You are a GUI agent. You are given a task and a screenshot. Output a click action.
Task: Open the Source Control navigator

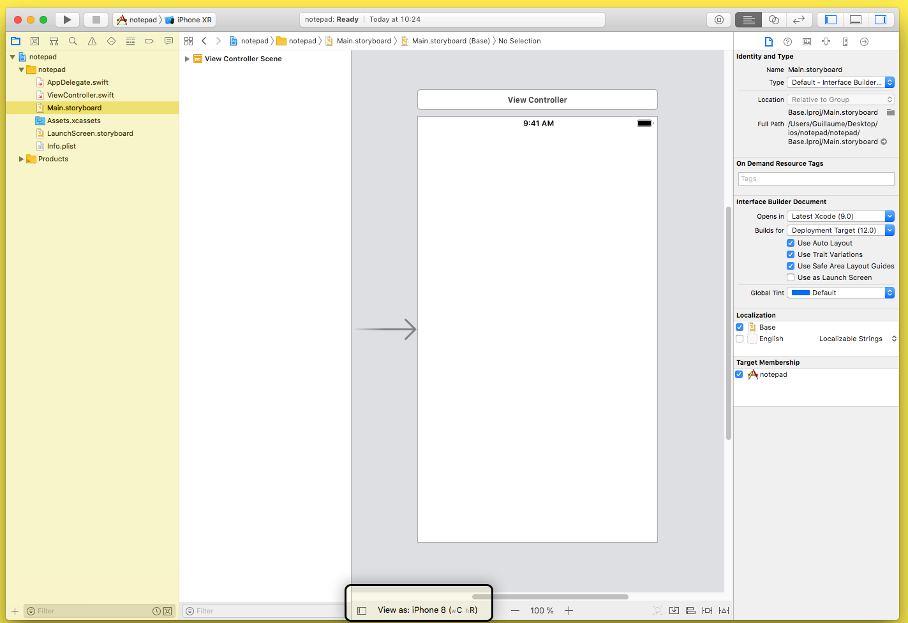coord(34,41)
